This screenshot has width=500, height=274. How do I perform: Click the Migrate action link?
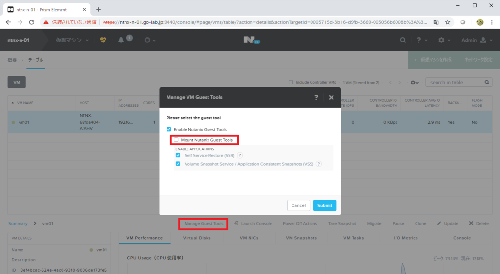click(374, 223)
